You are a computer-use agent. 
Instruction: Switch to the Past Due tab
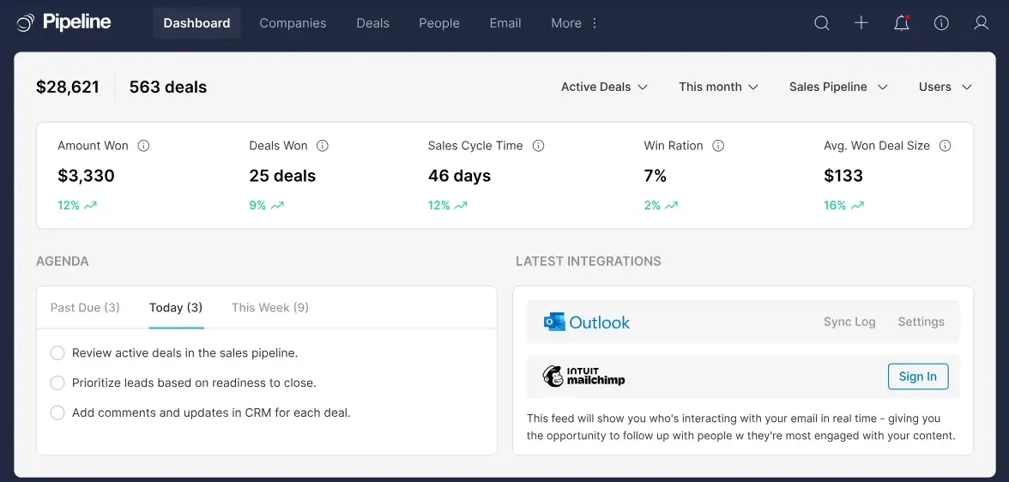pos(85,307)
